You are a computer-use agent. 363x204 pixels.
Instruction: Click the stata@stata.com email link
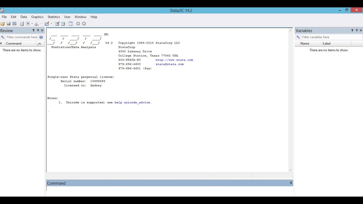170,64
